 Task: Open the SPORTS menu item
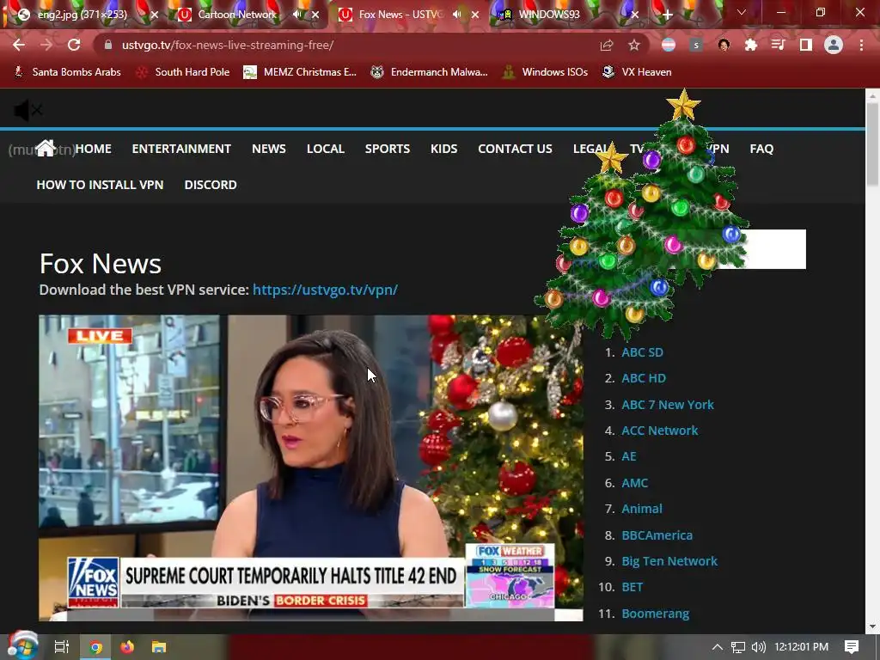coord(388,149)
